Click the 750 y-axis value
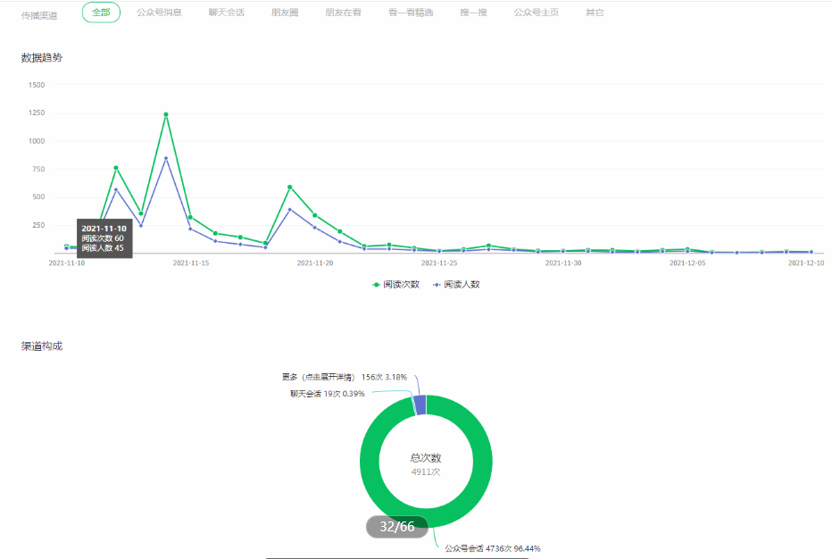 click(38, 169)
